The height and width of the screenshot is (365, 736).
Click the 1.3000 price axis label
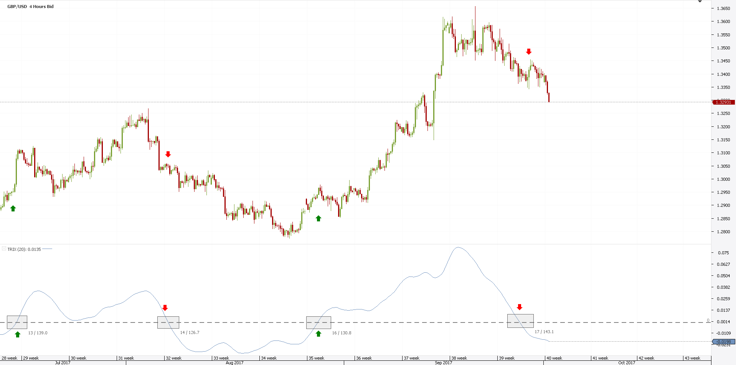click(723, 179)
